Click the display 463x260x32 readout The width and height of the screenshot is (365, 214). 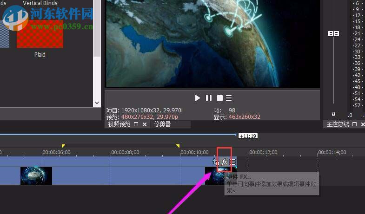[245, 117]
